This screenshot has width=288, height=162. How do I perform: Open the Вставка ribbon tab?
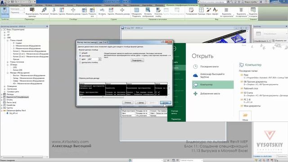[49, 5]
